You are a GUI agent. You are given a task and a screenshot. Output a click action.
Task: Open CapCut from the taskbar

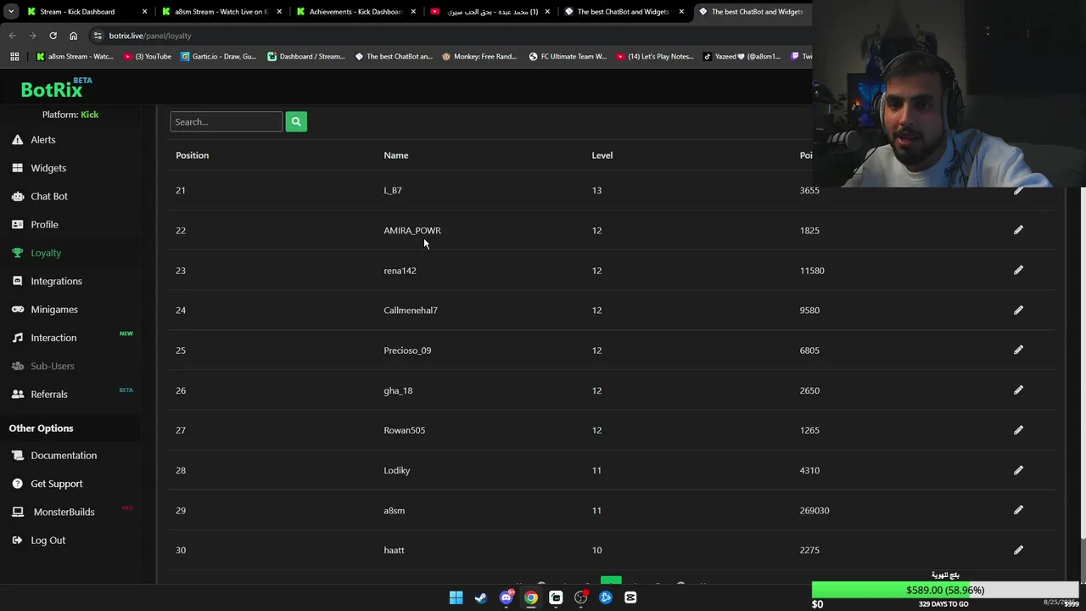tap(630, 597)
